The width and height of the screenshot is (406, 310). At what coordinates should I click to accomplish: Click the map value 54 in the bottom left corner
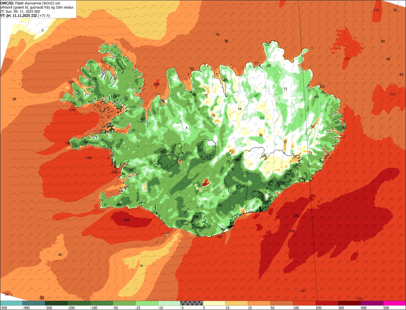point(7,295)
